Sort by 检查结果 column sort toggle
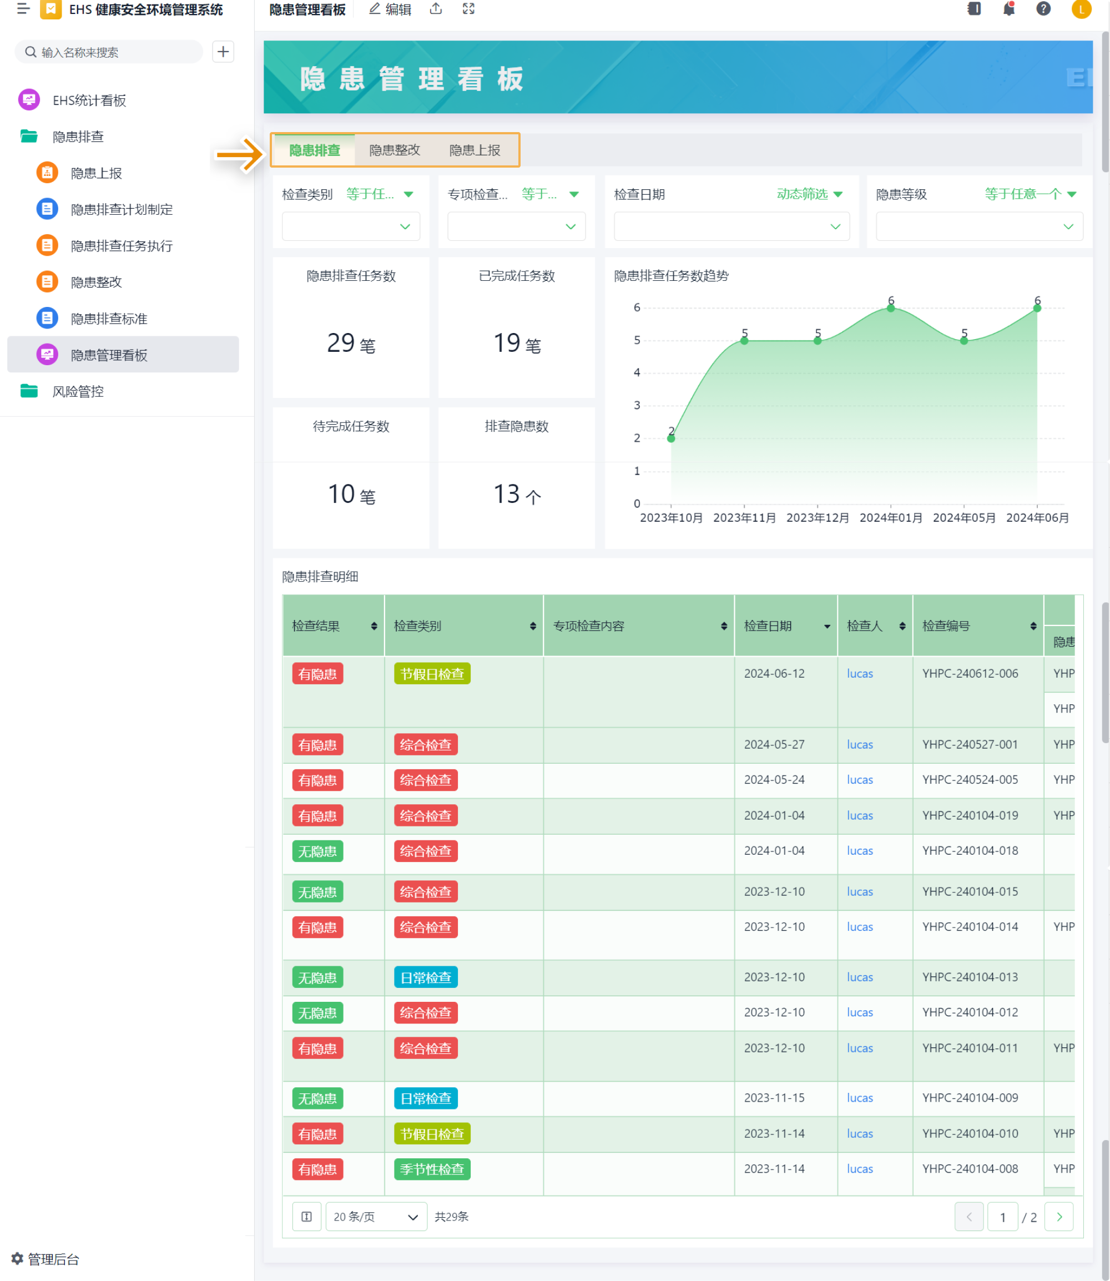Viewport: 1110px width, 1281px height. pyautogui.click(x=374, y=626)
